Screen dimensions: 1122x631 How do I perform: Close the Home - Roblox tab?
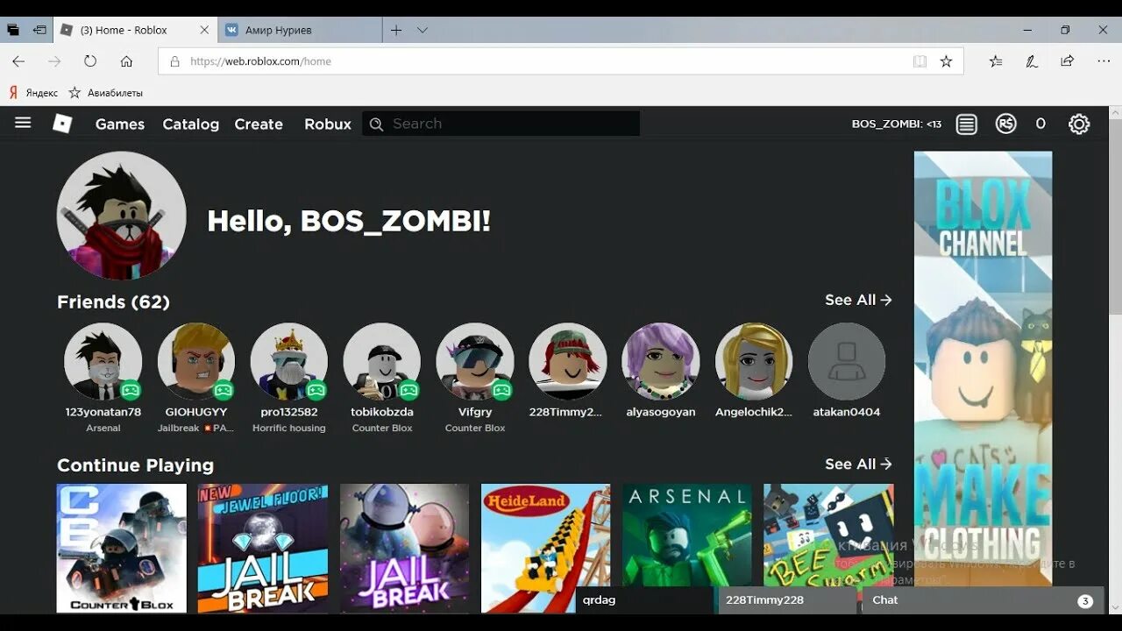[204, 30]
